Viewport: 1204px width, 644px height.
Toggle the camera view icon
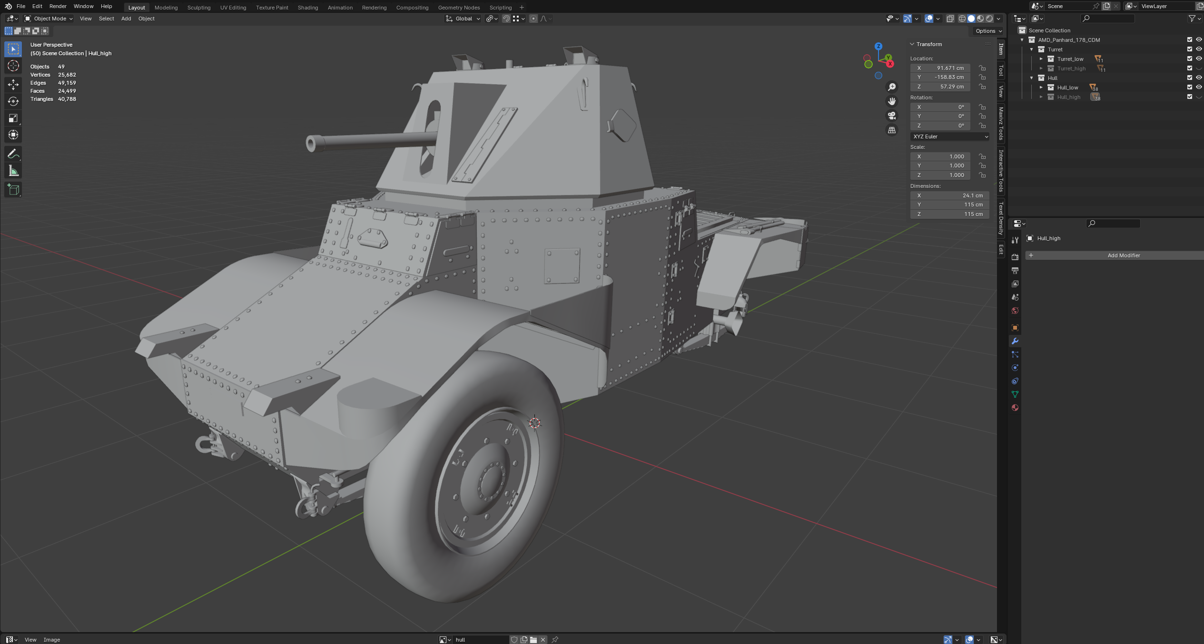coord(892,116)
